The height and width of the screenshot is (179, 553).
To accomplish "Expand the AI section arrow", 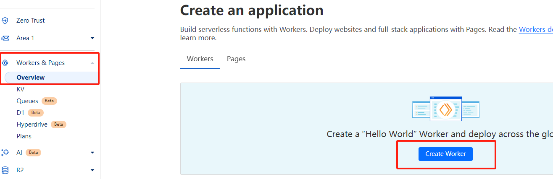I will [92, 153].
